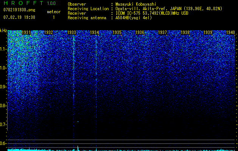Click the Receiving antenna label

(87, 18)
